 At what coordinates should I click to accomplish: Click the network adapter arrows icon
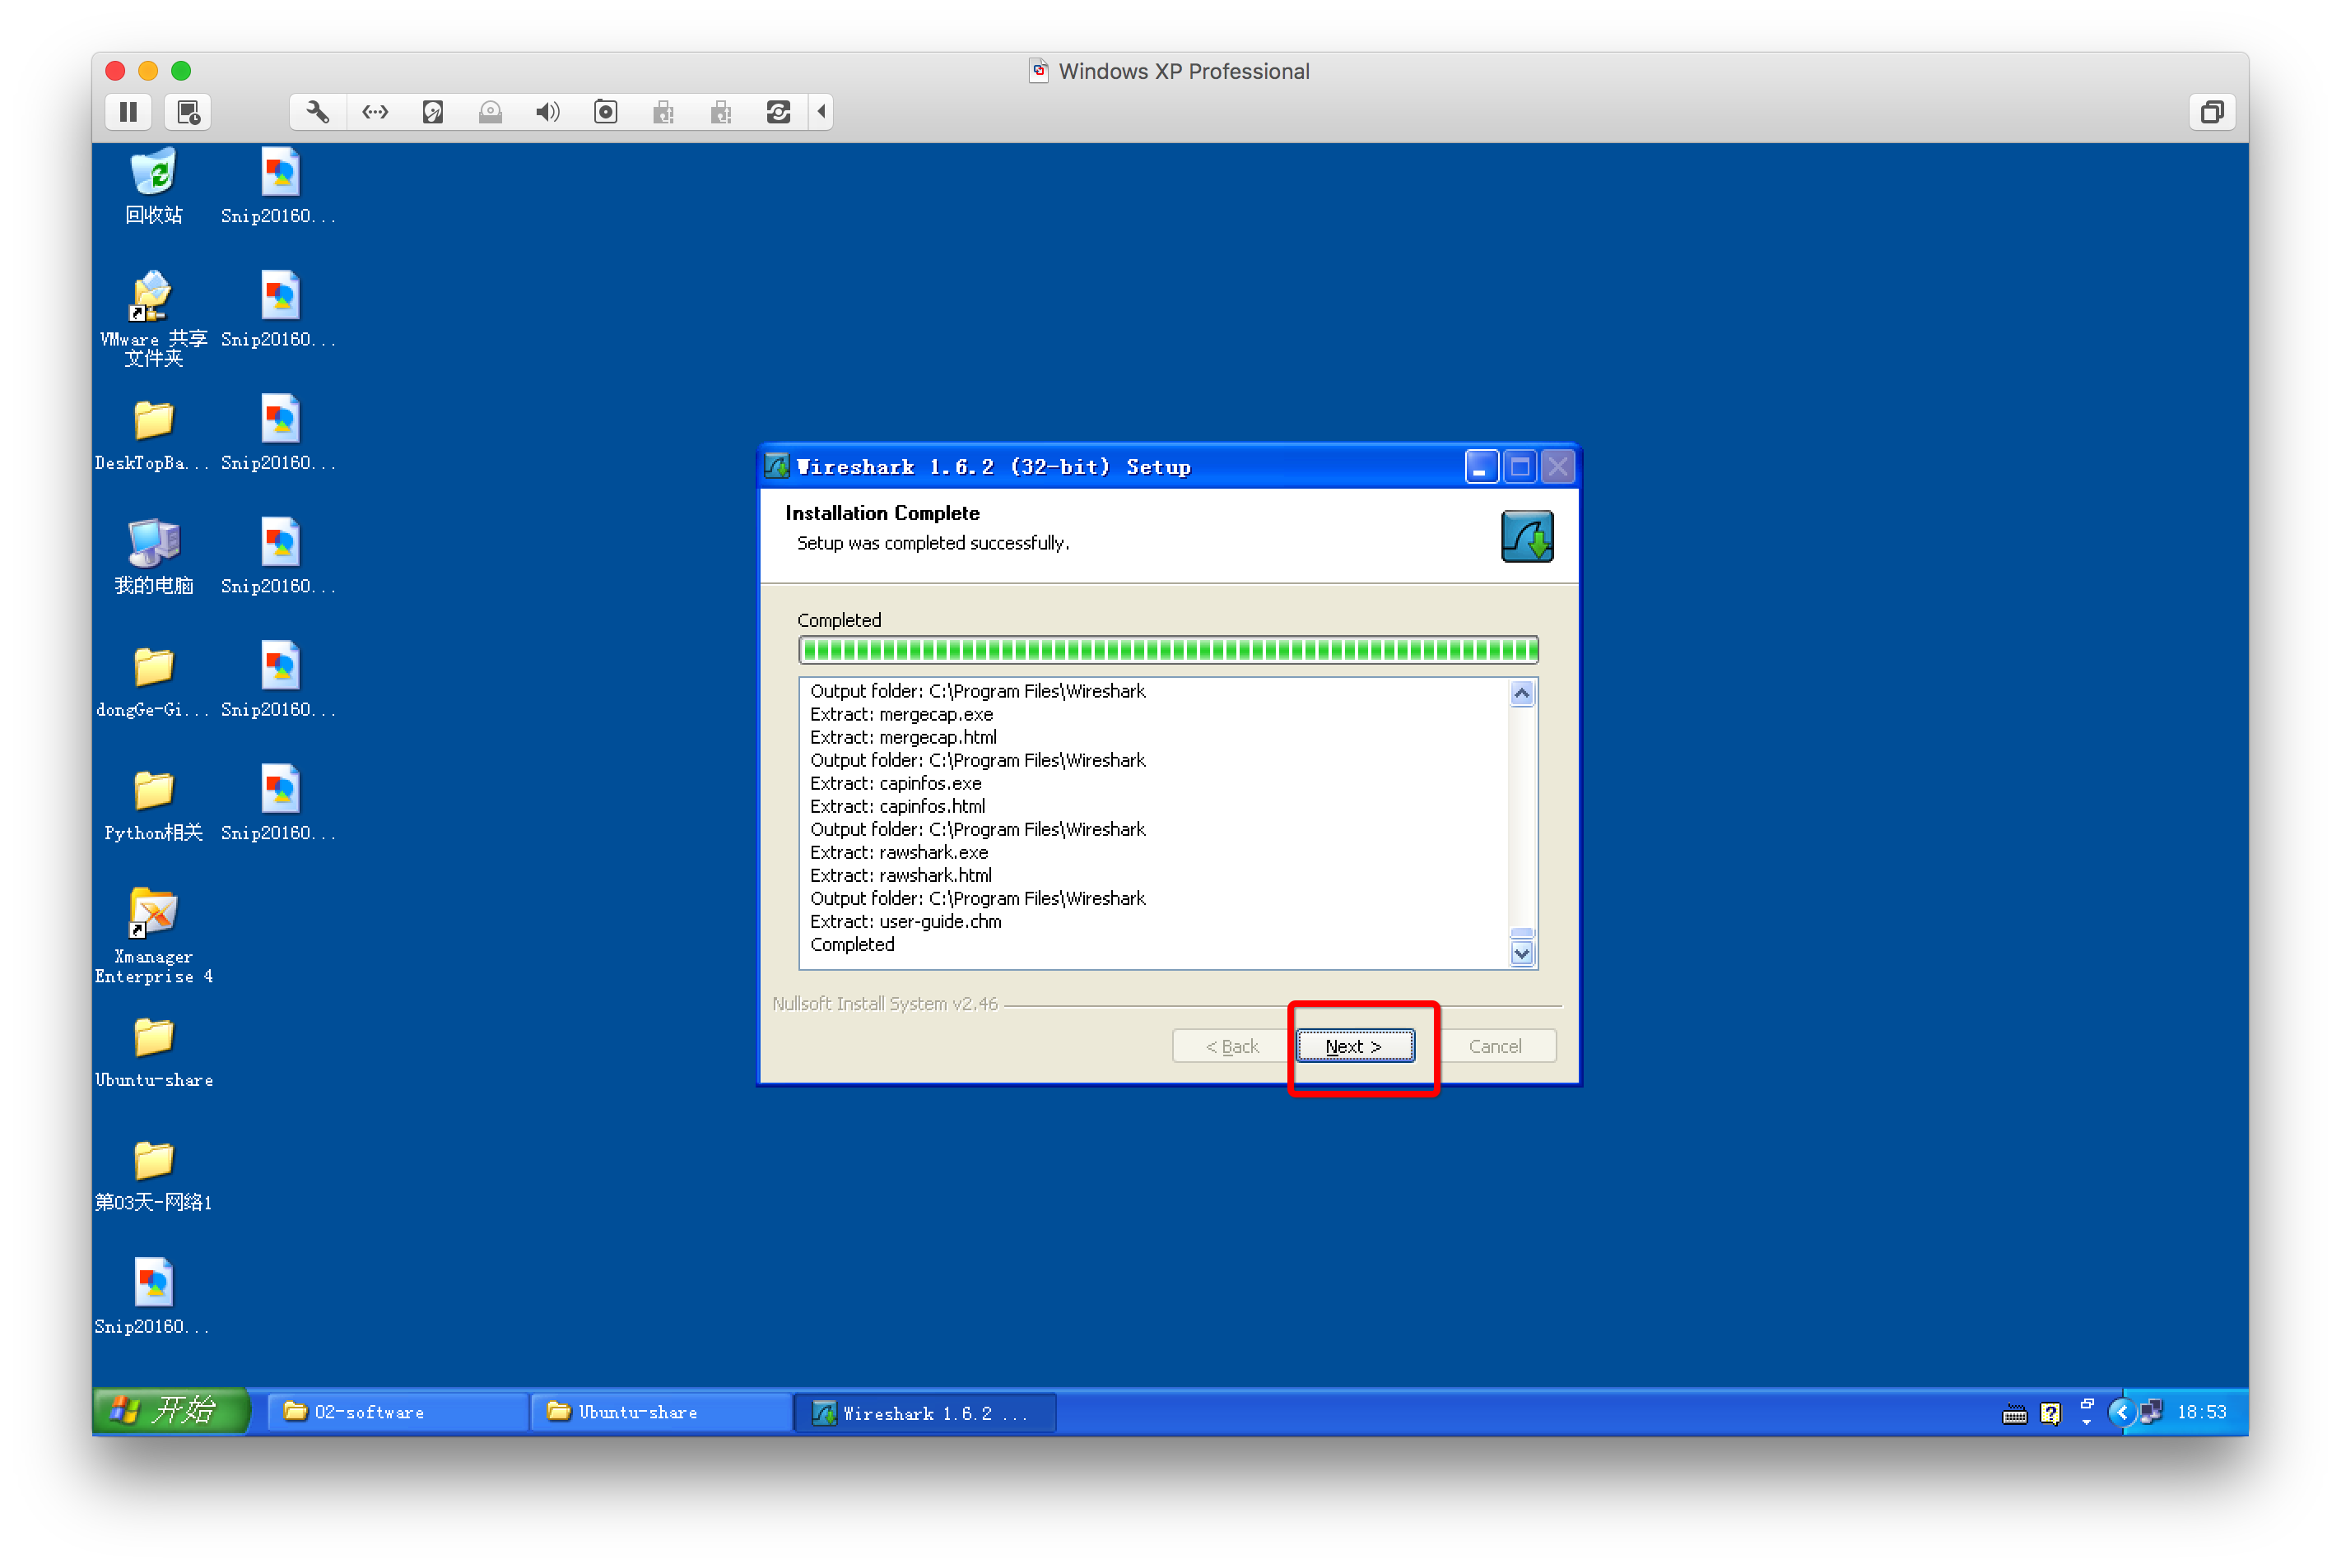point(375,112)
